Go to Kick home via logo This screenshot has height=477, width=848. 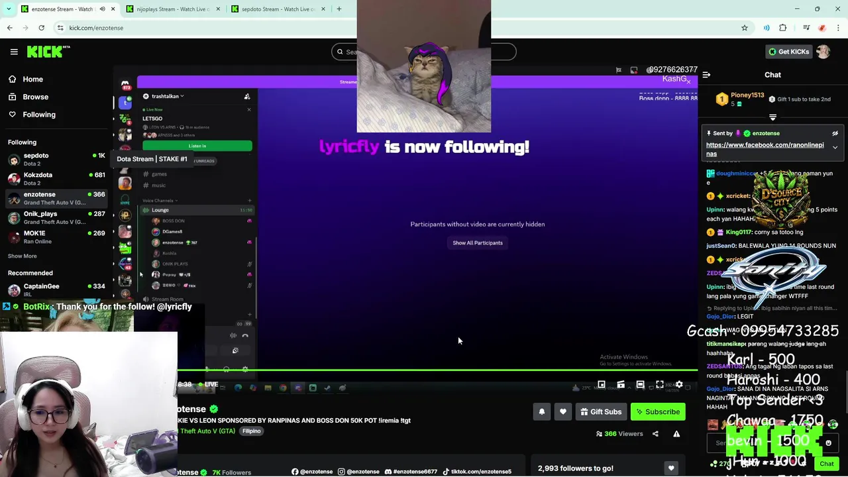[48, 52]
